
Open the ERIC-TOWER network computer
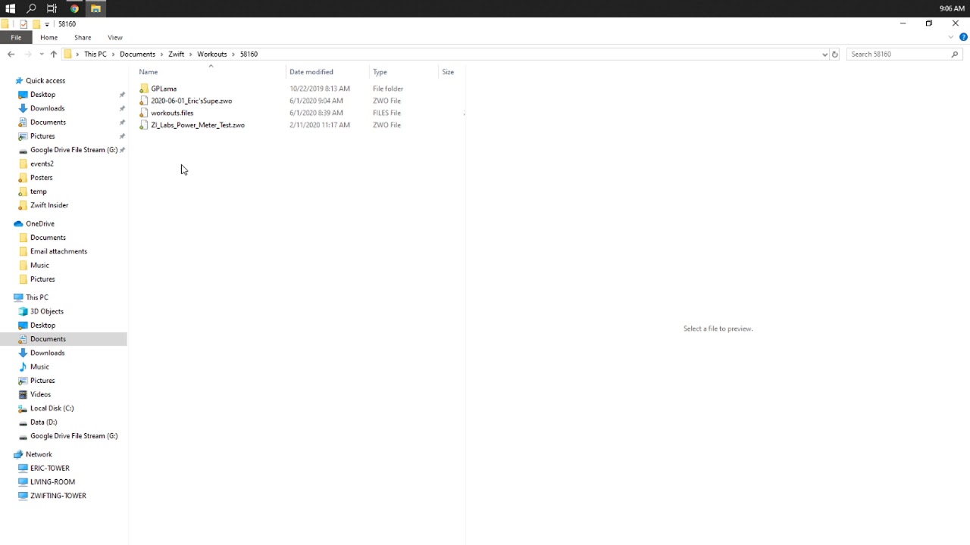point(49,469)
